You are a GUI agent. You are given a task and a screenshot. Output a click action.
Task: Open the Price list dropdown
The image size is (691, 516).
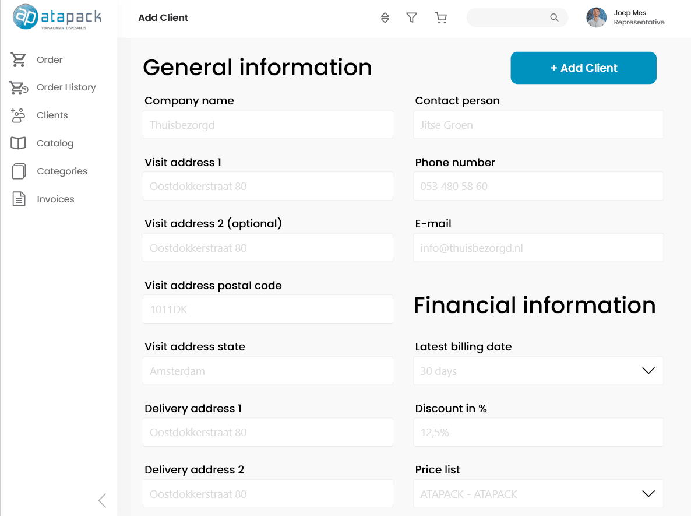[648, 494]
